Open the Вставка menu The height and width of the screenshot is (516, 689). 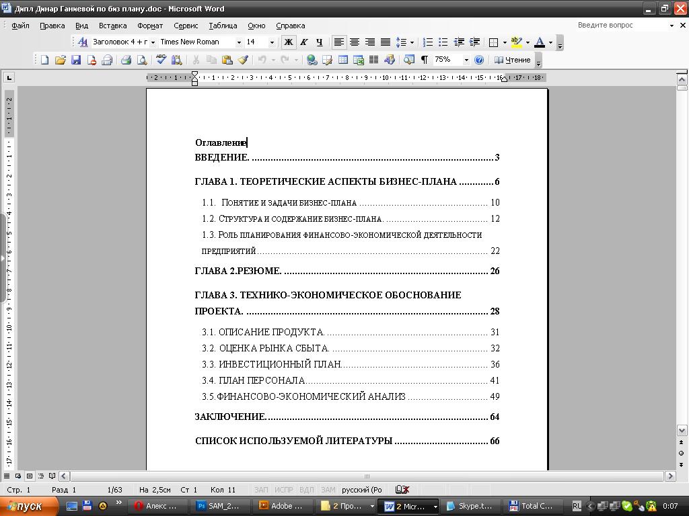pyautogui.click(x=112, y=26)
